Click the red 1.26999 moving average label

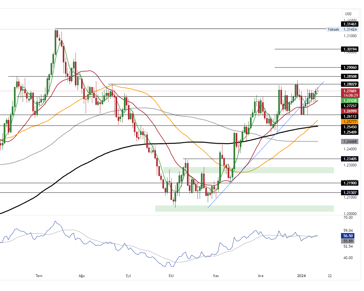click(350, 111)
